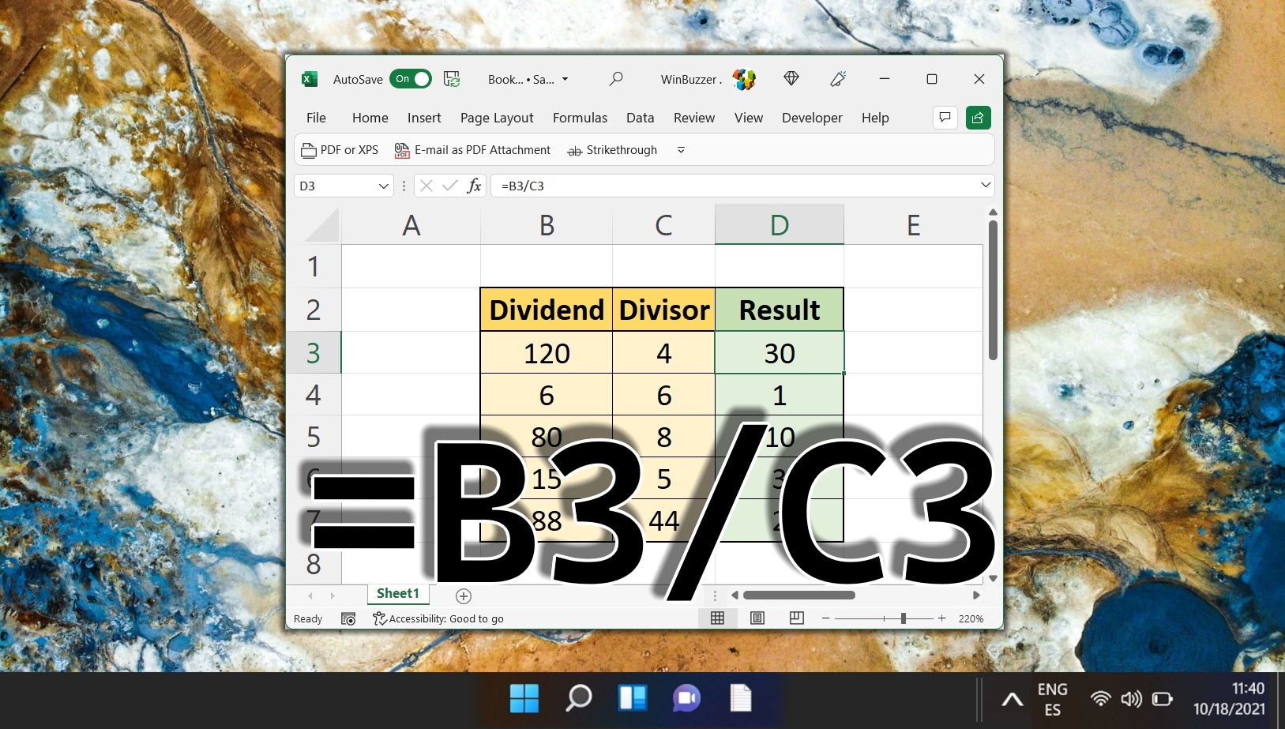Select the Dividend header cell

(547, 310)
